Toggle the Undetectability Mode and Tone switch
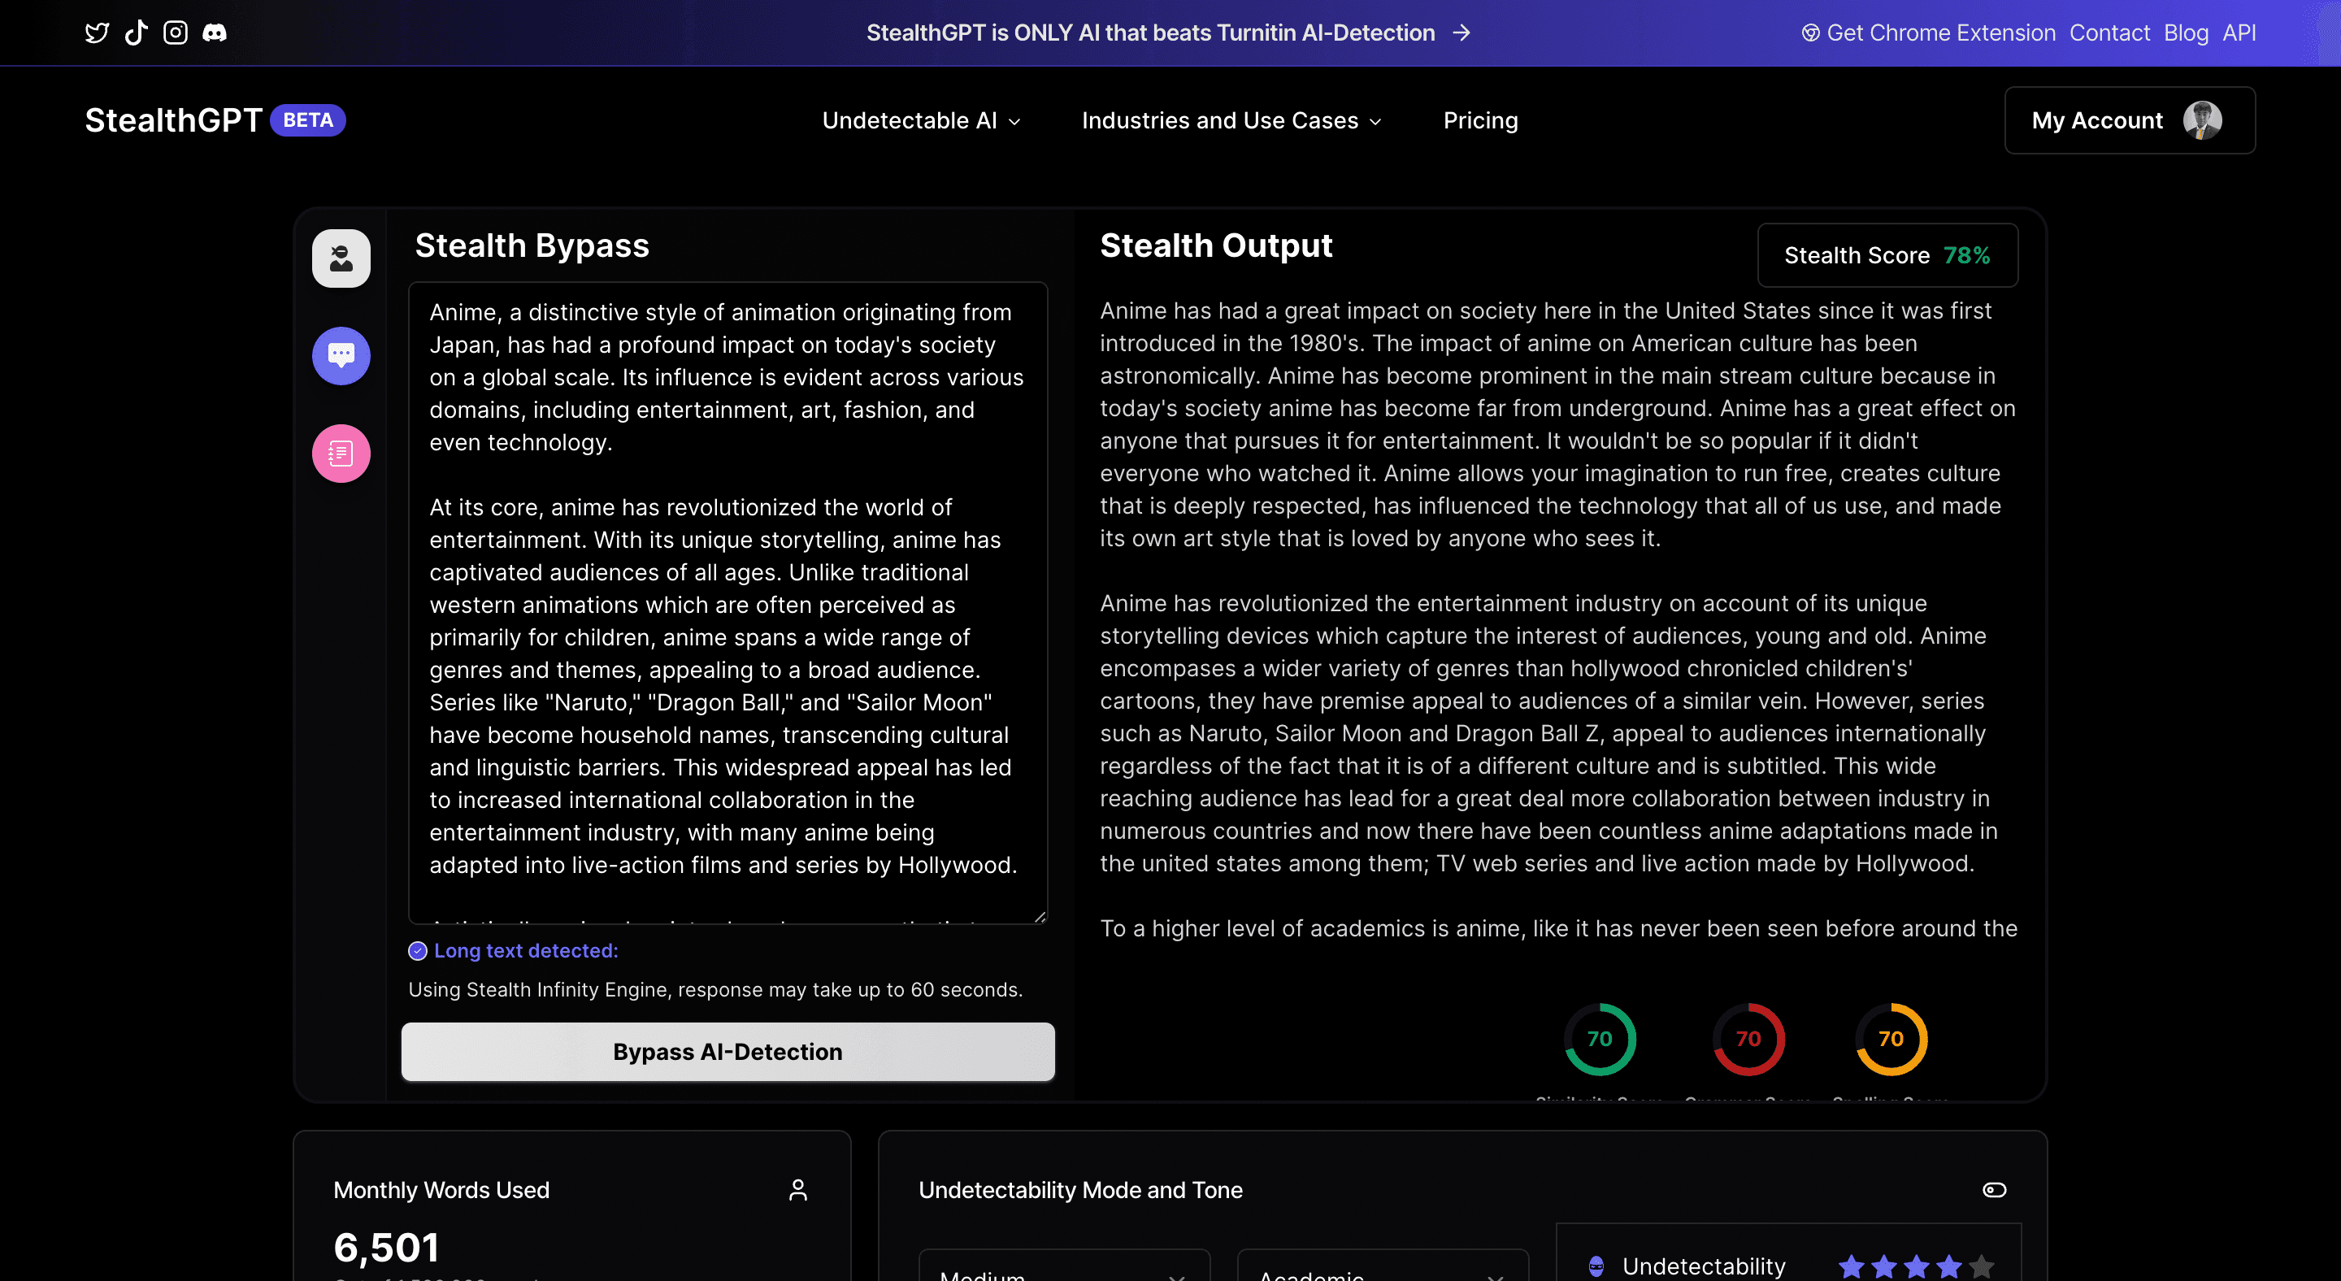2341x1281 pixels. coord(1993,1189)
